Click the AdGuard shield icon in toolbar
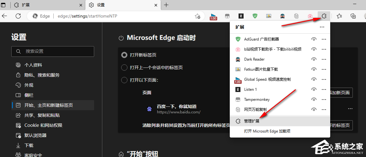The image size is (366, 157). click(255, 16)
